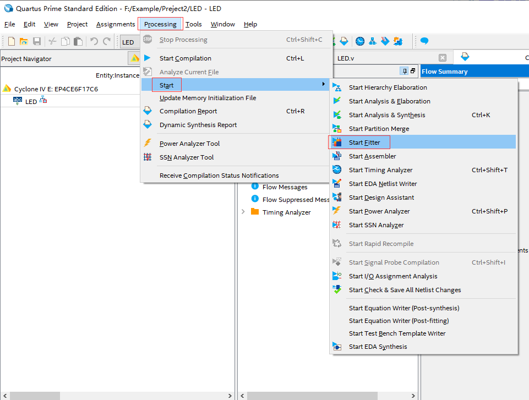The image size is (529, 400).
Task: Click the Redo arrow toolbar icon
Action: pos(107,41)
